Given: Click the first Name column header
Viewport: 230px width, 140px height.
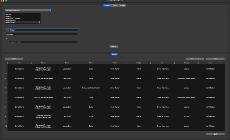Looking at the screenshot, I should pyautogui.click(x=19, y=63).
